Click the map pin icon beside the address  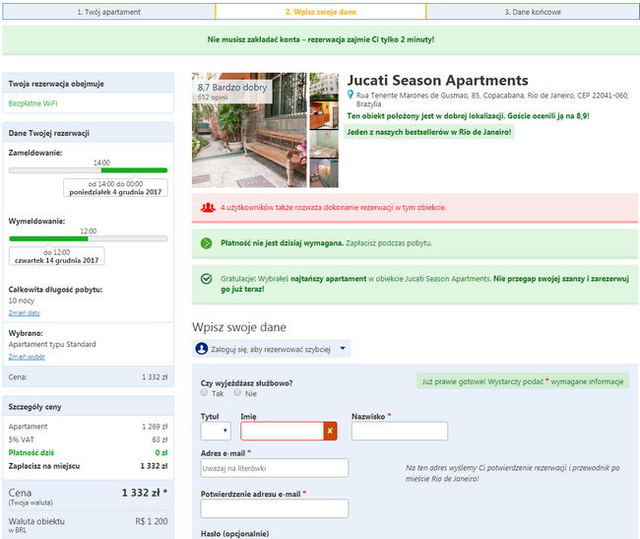click(x=350, y=95)
